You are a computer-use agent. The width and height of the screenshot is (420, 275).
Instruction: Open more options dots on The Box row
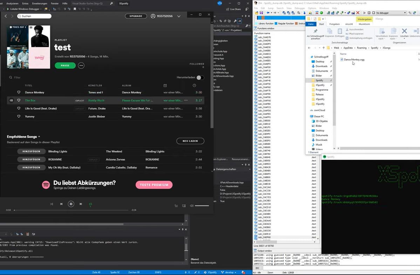186,100
